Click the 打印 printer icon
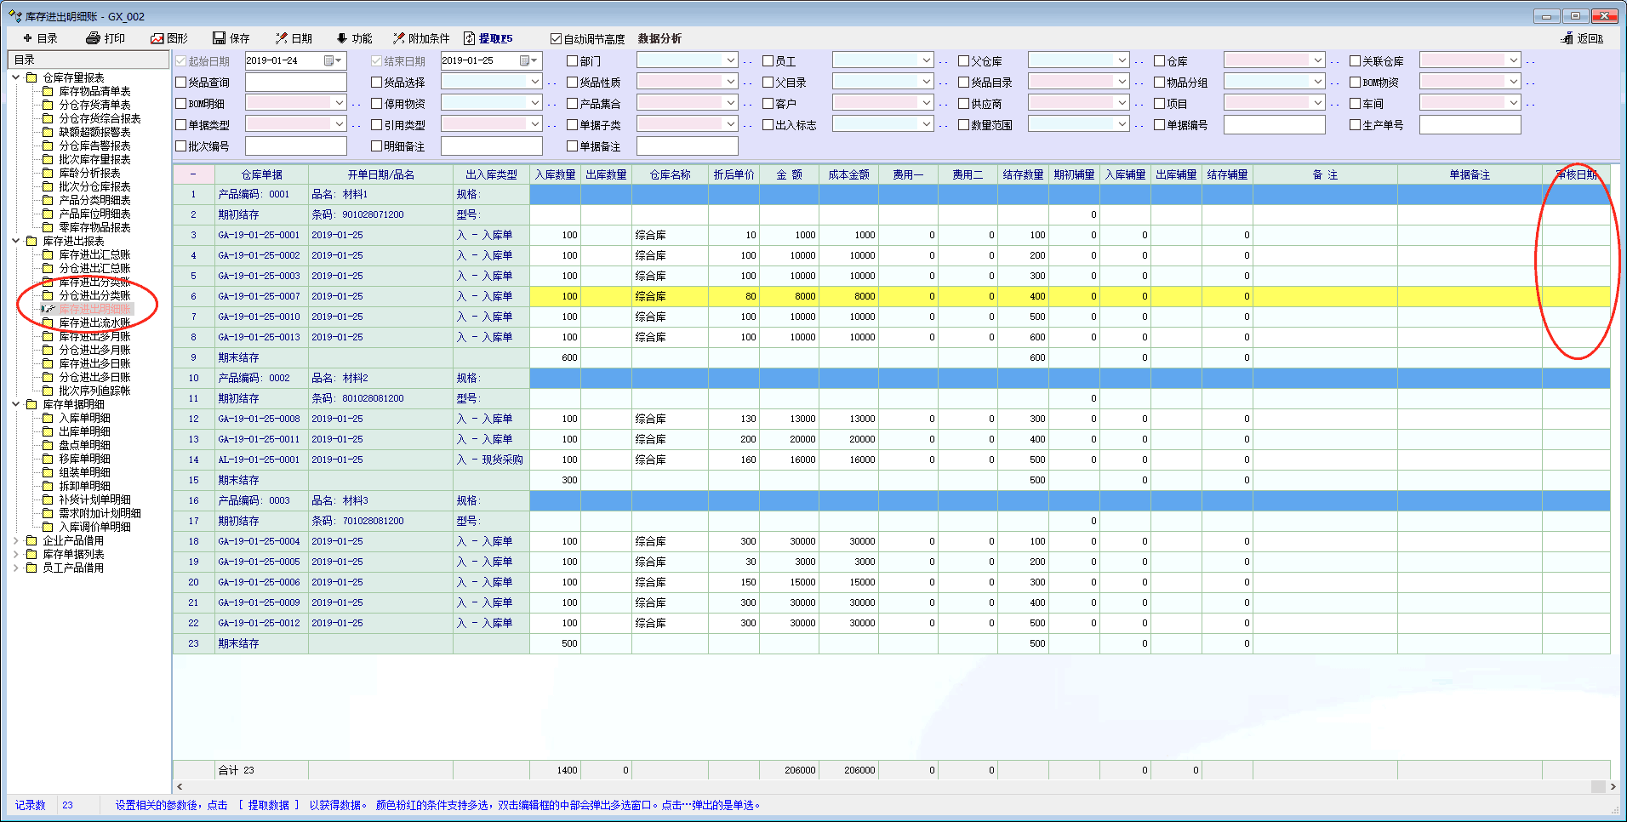The height and width of the screenshot is (822, 1627). click(93, 38)
